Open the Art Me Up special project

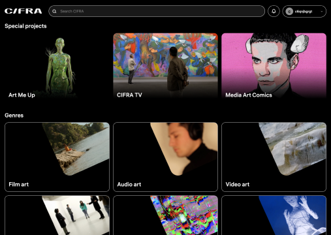(x=57, y=66)
